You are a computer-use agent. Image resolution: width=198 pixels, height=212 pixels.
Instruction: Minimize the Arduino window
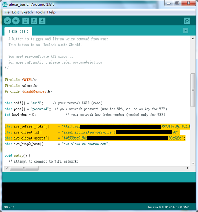(x=169, y=3)
